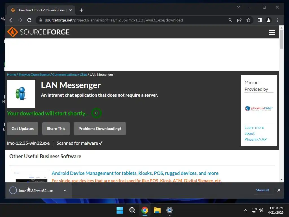Viewport: 289px width, 217px height.
Task: Click the SourceForge logo
Action: (38, 32)
